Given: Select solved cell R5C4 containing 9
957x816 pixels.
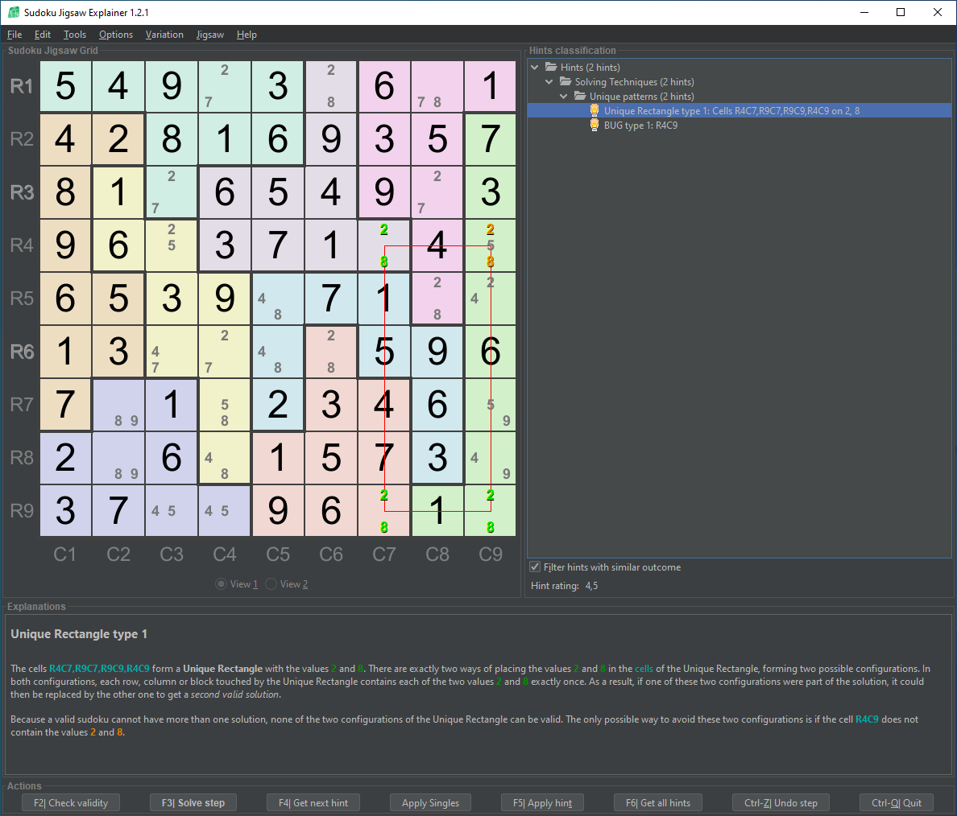Looking at the screenshot, I should tap(225, 299).
